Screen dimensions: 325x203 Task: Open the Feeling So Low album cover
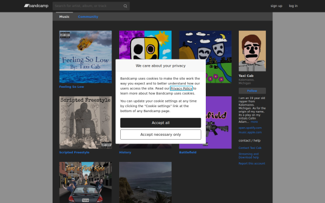[x=86, y=57]
